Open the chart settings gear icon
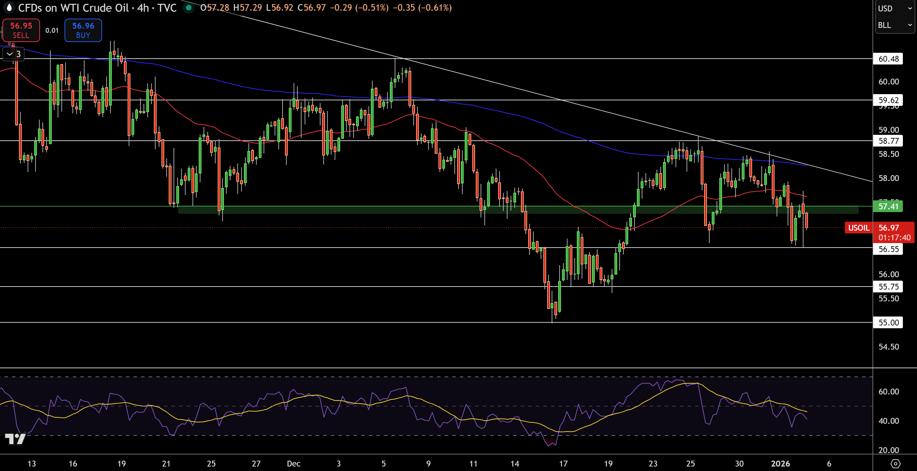 coord(895,463)
